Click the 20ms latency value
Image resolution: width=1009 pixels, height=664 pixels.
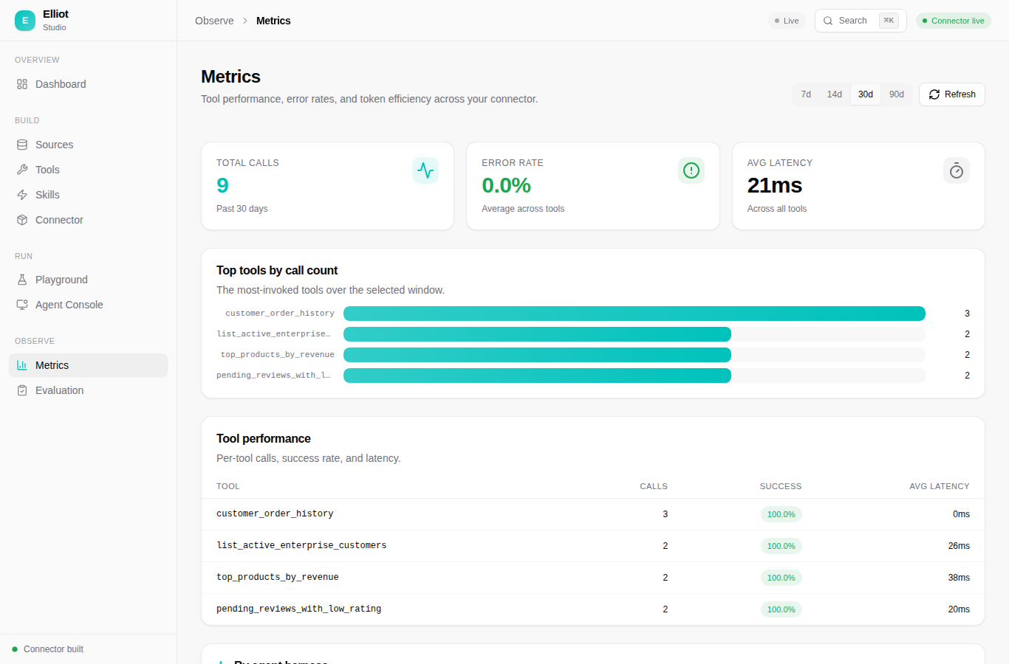point(959,609)
